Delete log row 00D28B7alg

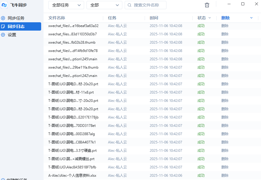[x=225, y=134]
